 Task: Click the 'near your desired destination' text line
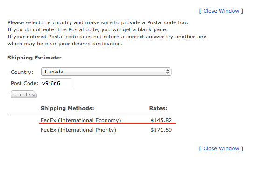pos(65,44)
